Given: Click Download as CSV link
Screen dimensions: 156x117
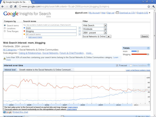Looking at the screenshot, I should coord(127,13).
